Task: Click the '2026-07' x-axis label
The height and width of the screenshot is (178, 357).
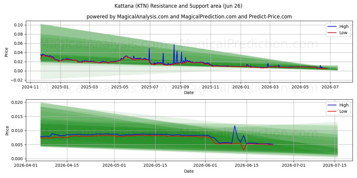Action: 330,88
